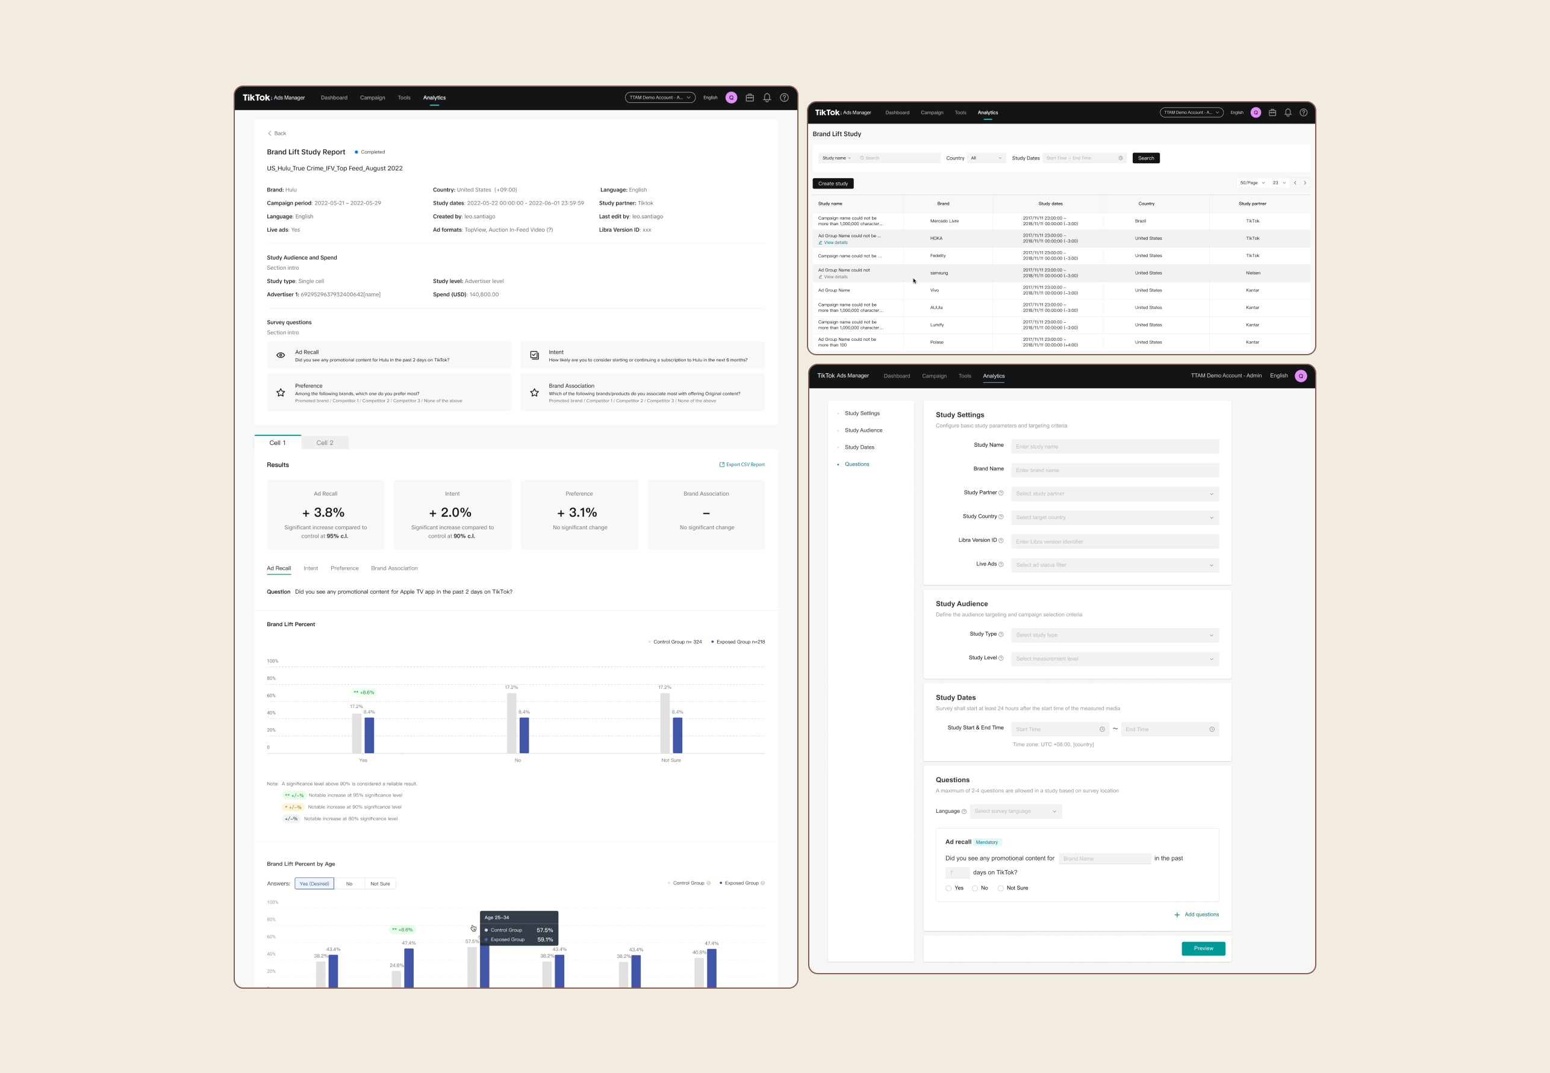
Task: Choose the No radio button under Ad recall
Action: click(x=975, y=888)
